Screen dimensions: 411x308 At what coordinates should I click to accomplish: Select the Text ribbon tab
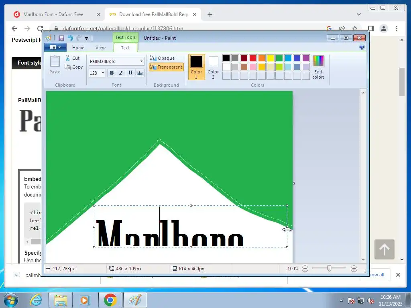[125, 48]
